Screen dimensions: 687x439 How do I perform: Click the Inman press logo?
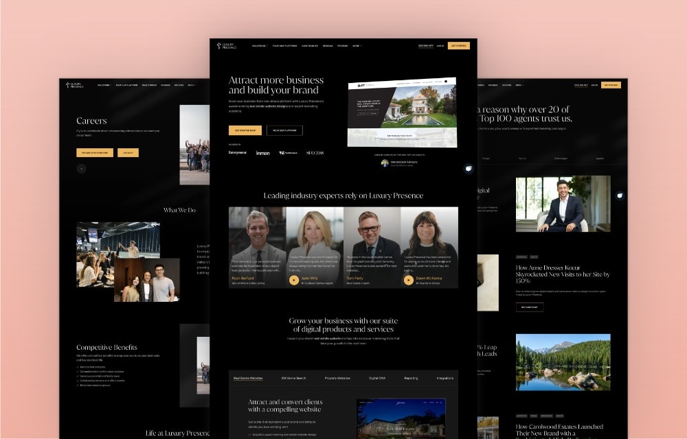tap(262, 153)
